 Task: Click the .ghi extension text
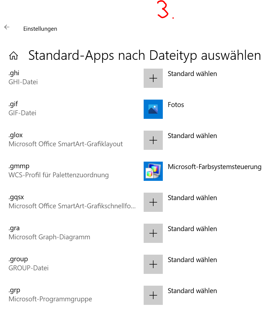coord(14,73)
